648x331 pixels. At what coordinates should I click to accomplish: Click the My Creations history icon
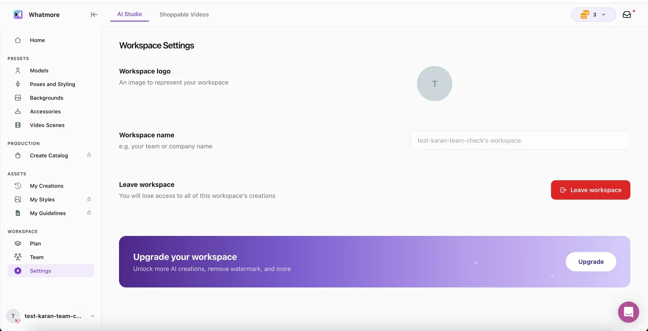point(18,186)
